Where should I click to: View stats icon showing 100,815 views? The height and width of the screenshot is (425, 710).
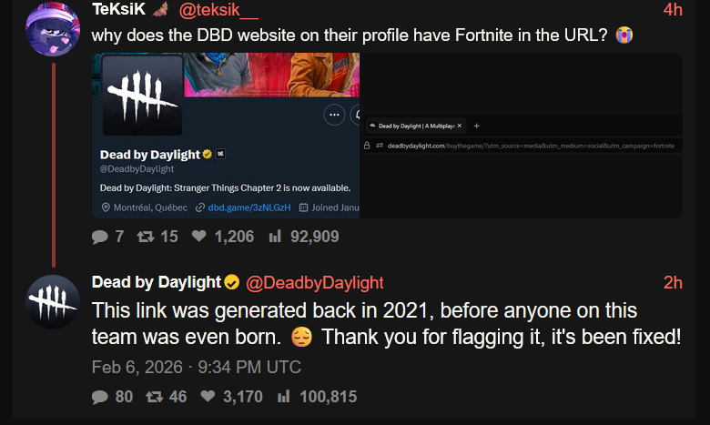pyautogui.click(x=283, y=397)
